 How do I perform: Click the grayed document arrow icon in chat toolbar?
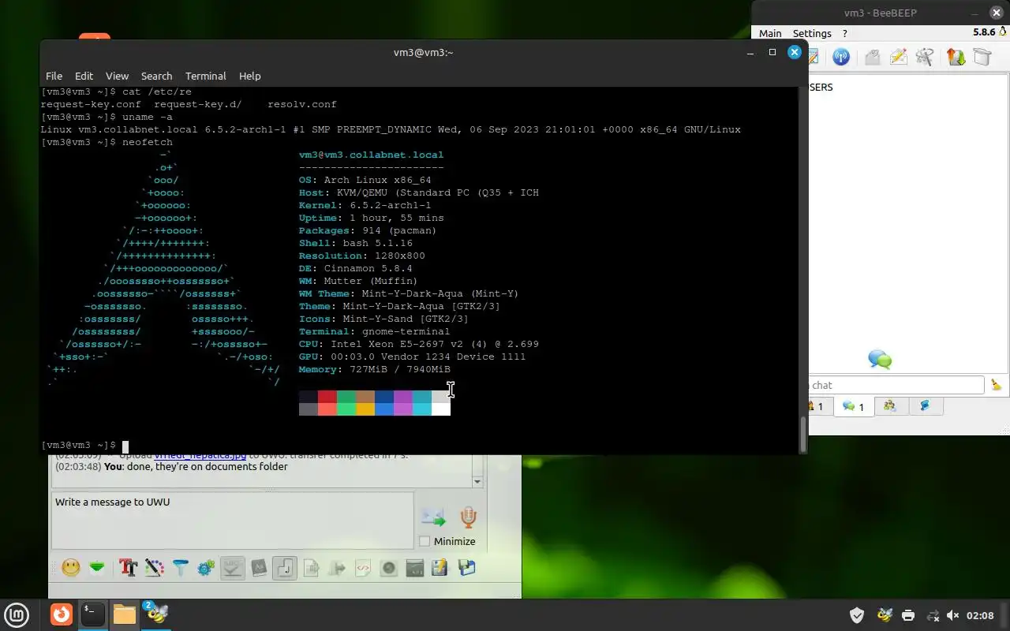pos(311,568)
